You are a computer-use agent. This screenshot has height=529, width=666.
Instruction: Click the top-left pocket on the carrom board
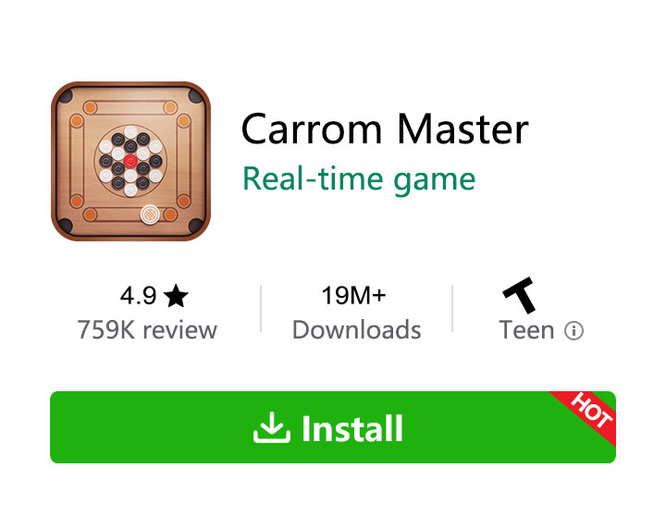point(66,96)
